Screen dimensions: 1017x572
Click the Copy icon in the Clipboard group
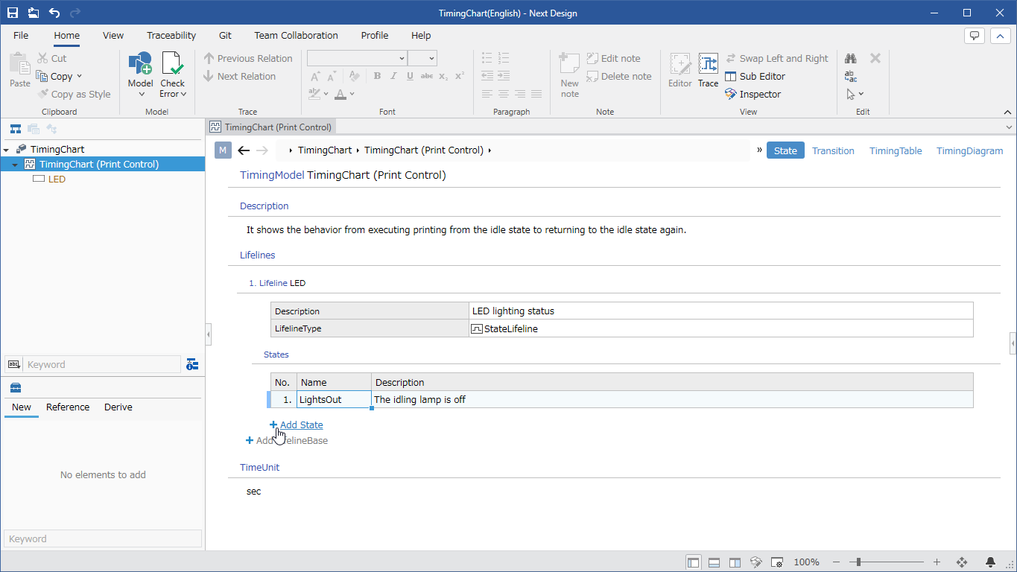(42, 76)
